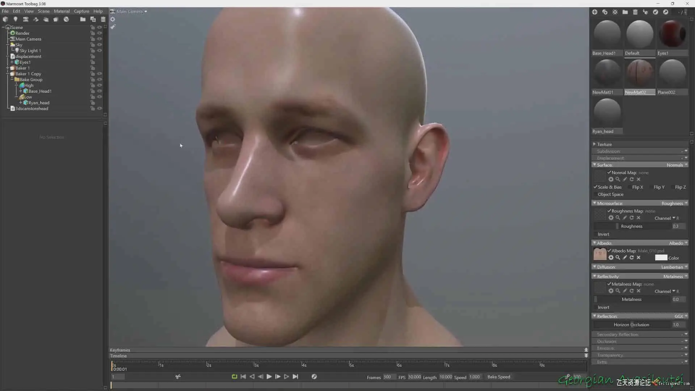The image size is (695, 391).
Task: Toggle visibility eye for Main Camera
Action: pyautogui.click(x=100, y=39)
